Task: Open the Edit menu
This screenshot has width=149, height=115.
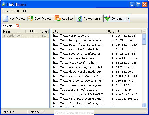Action: coord(17,11)
